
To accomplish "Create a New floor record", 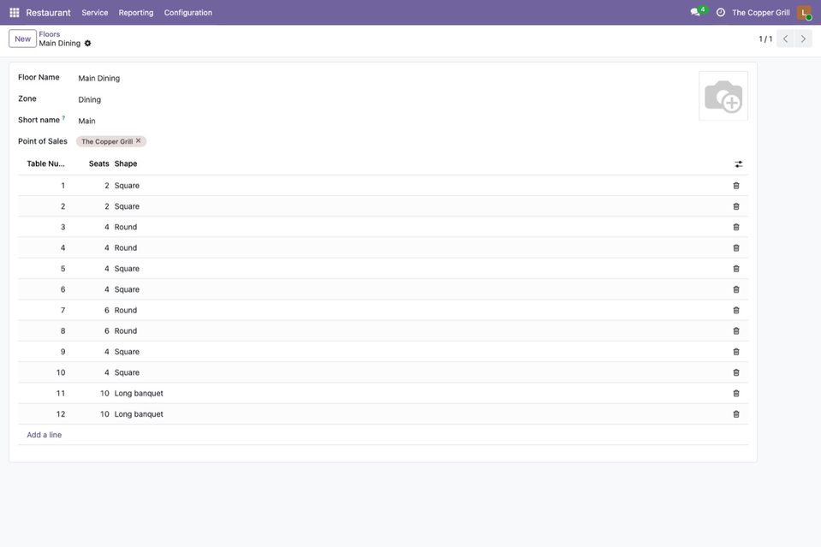I will pyautogui.click(x=22, y=39).
